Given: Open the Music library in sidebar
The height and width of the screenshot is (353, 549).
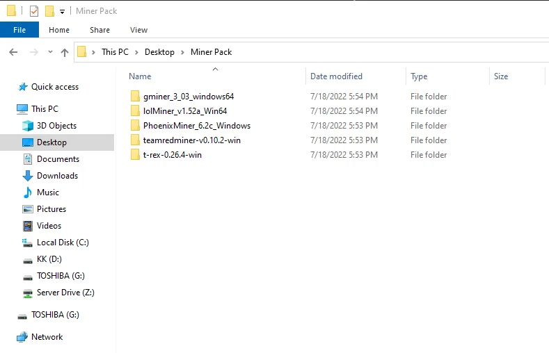Looking at the screenshot, I should coord(47,192).
